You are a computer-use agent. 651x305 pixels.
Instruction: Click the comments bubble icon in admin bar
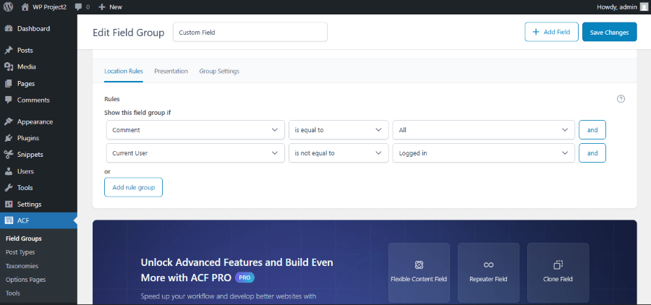(x=78, y=7)
